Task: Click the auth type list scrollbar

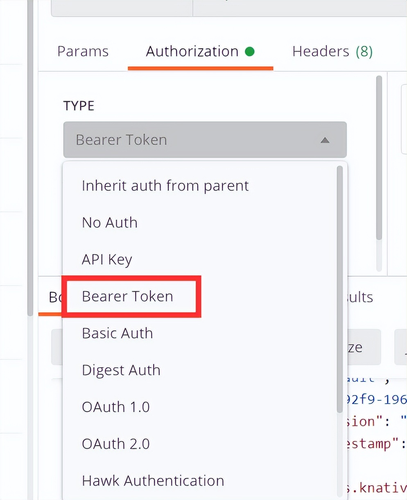Action: [339, 287]
